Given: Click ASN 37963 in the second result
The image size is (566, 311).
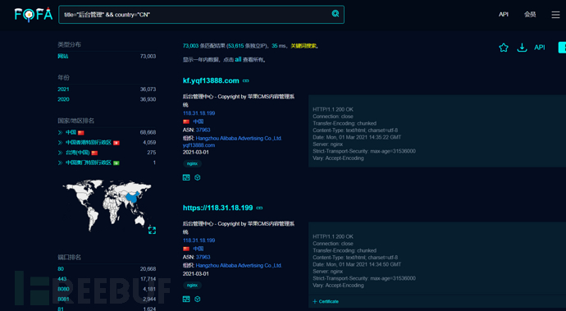Looking at the screenshot, I should pos(203,257).
